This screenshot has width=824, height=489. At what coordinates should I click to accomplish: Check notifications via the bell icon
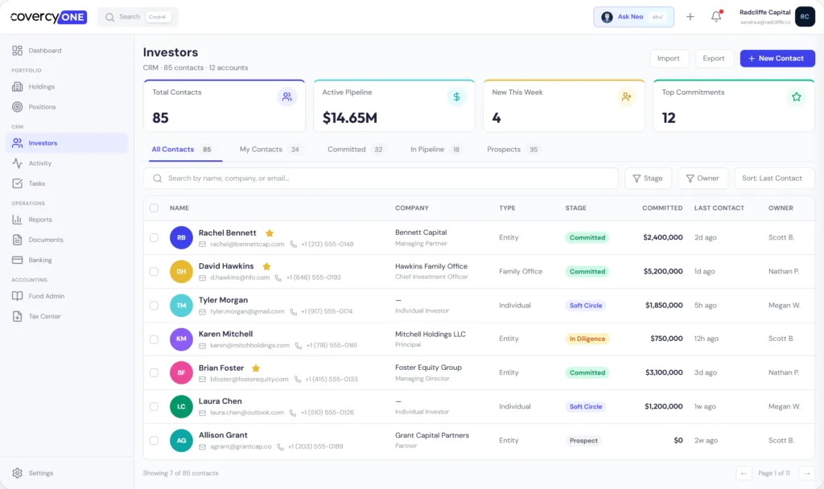716,16
